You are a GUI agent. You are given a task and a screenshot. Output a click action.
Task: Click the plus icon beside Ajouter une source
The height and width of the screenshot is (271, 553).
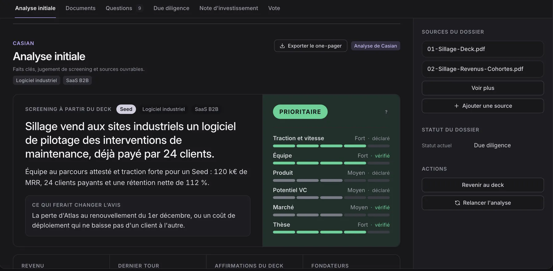457,106
